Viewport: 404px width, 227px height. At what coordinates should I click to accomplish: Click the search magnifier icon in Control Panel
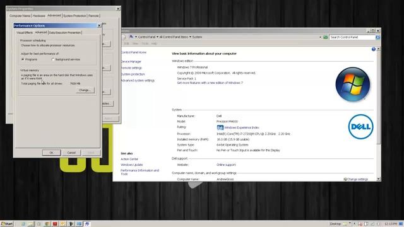coord(377,37)
